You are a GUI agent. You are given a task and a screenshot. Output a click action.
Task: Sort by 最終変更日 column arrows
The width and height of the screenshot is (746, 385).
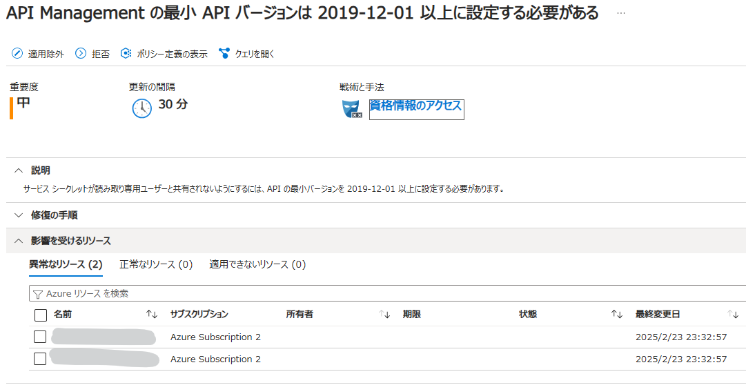733,314
